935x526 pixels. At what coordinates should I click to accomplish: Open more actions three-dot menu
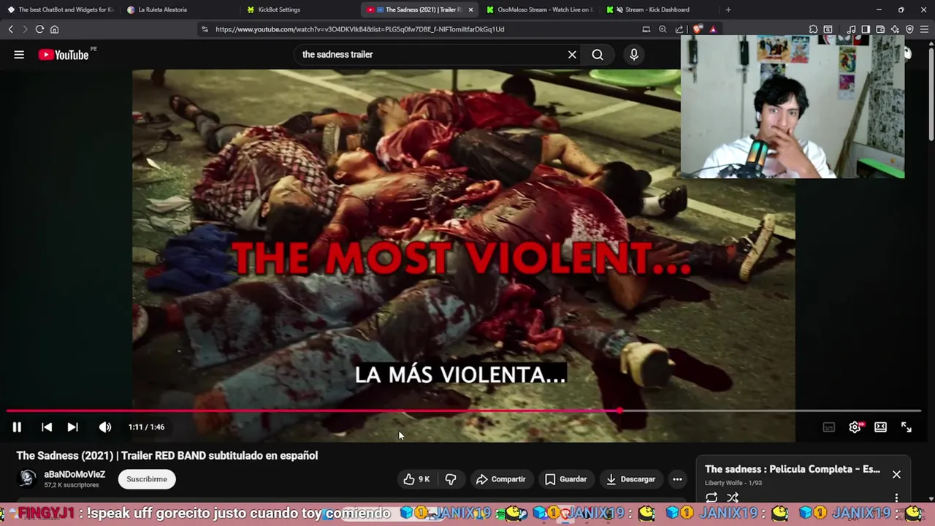677,479
